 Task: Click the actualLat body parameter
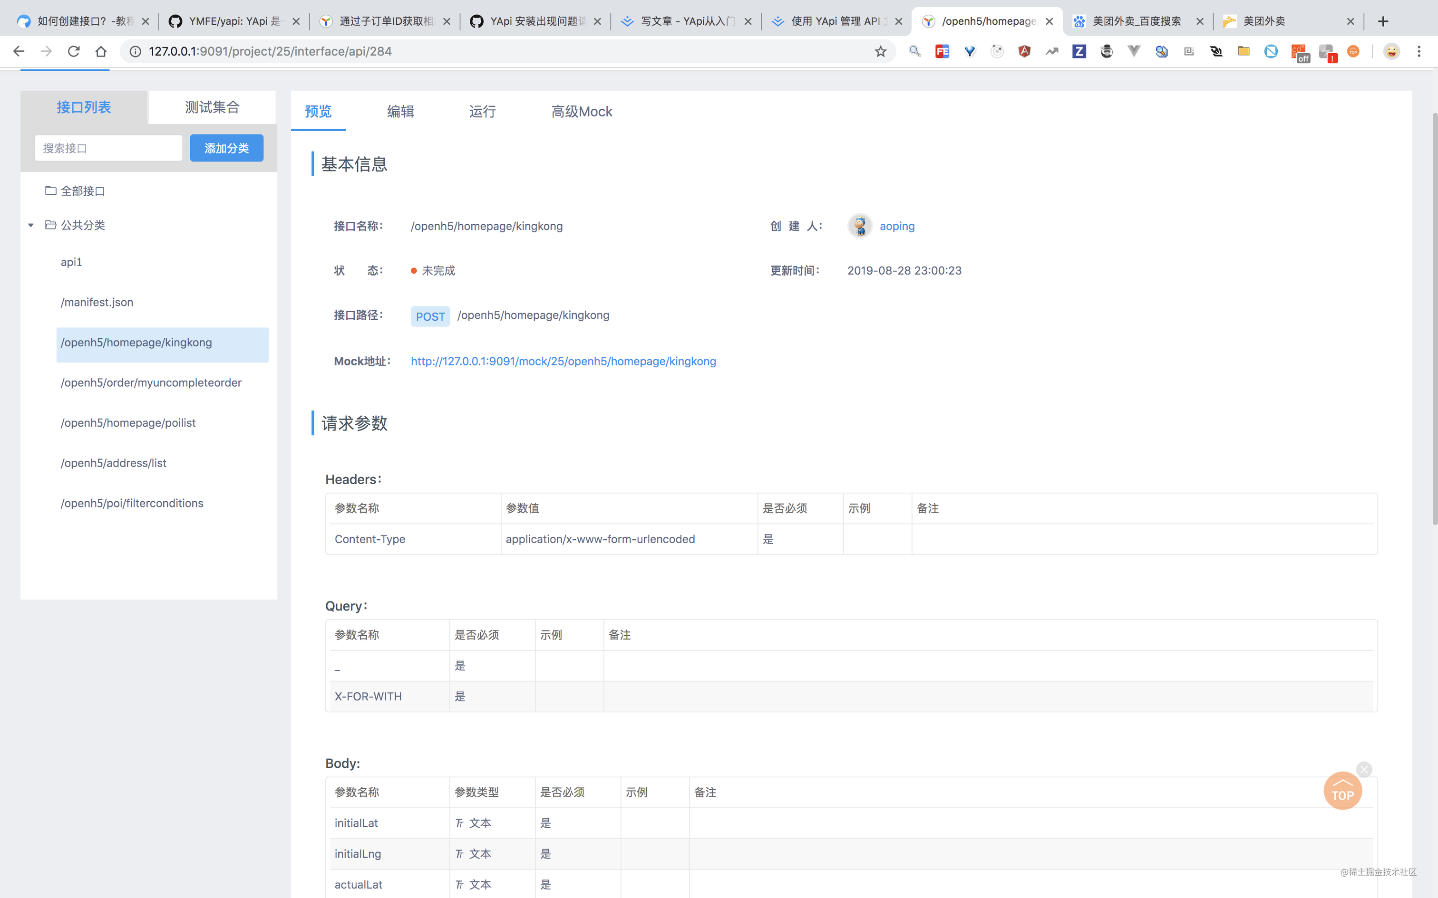click(359, 884)
